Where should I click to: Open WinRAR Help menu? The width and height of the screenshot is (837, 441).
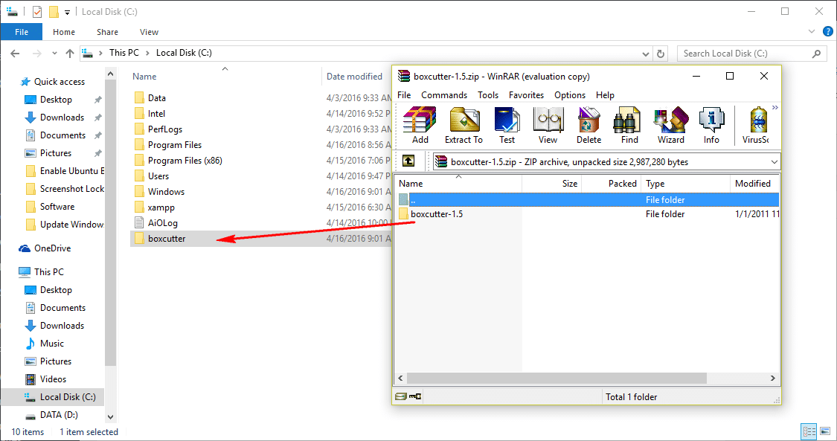point(605,95)
